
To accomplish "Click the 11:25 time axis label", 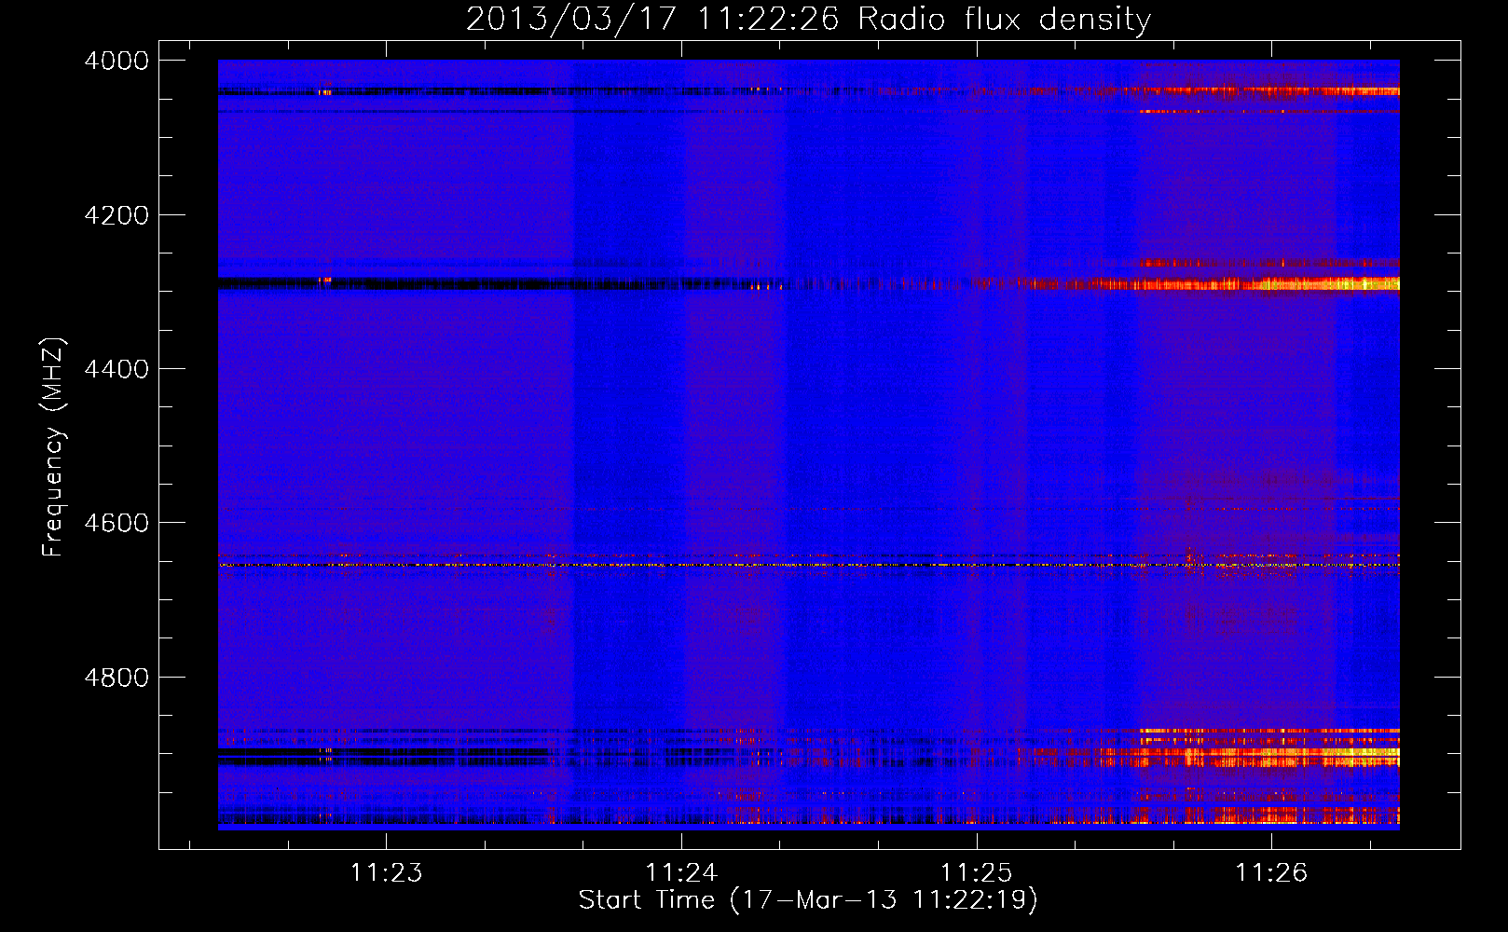I will coord(976,872).
